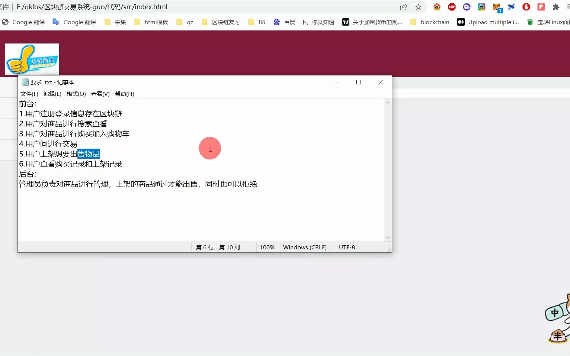Bookmark this page with the star icon

pyautogui.click(x=419, y=7)
